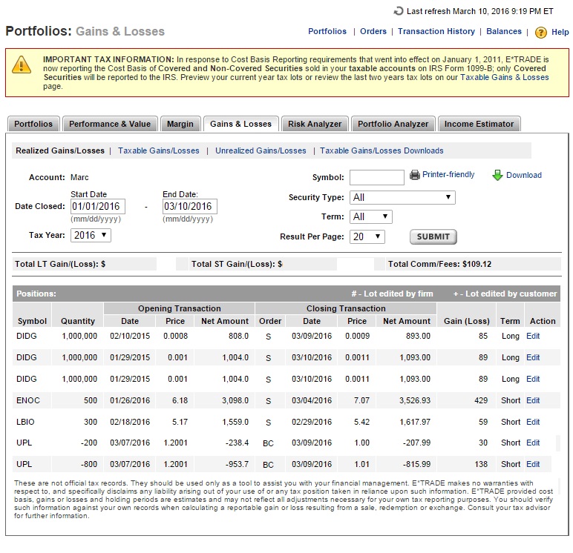Image resolution: width=573 pixels, height=553 pixels.
Task: Open the Taxable Gains/Losses Downloads link
Action: tap(382, 151)
